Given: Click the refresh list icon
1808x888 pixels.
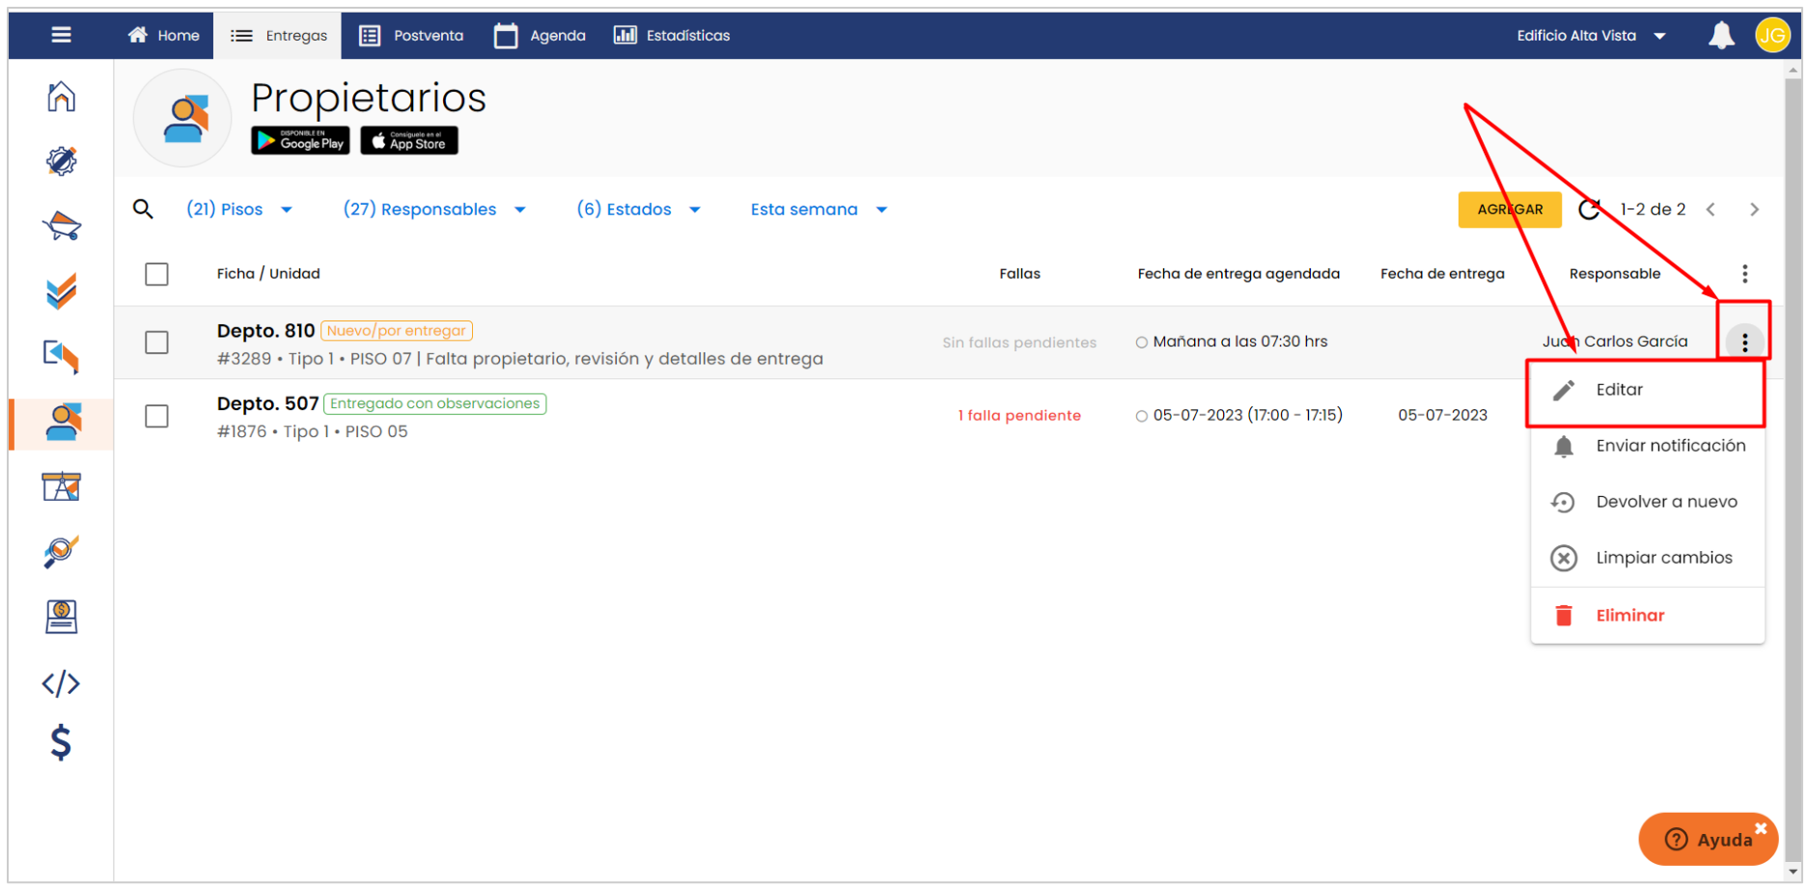Looking at the screenshot, I should coord(1589,209).
